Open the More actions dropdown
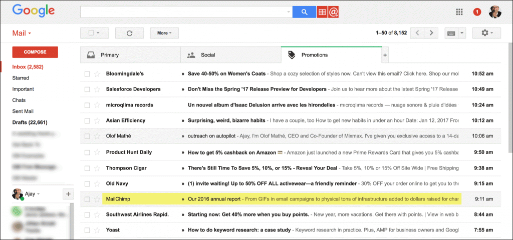This screenshot has height=240, width=513. [164, 33]
